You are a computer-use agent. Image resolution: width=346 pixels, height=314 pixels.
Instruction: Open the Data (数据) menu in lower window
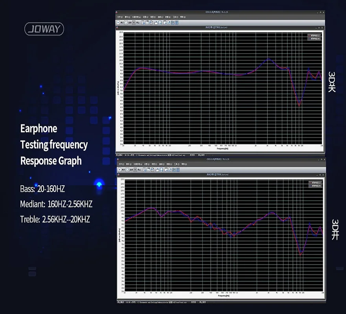(x=169, y=164)
